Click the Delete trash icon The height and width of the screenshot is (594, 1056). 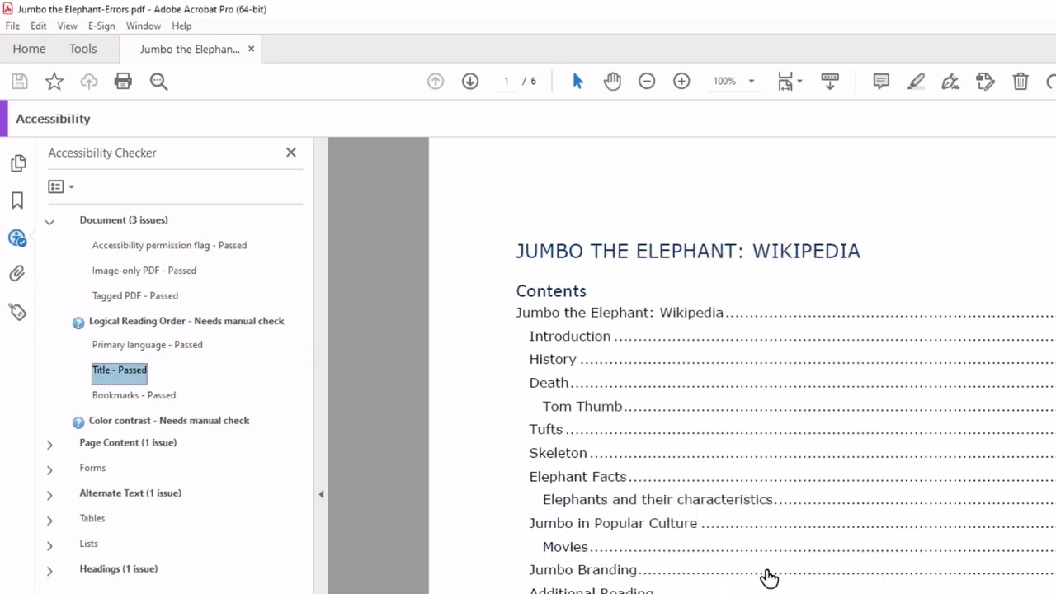pos(1021,81)
